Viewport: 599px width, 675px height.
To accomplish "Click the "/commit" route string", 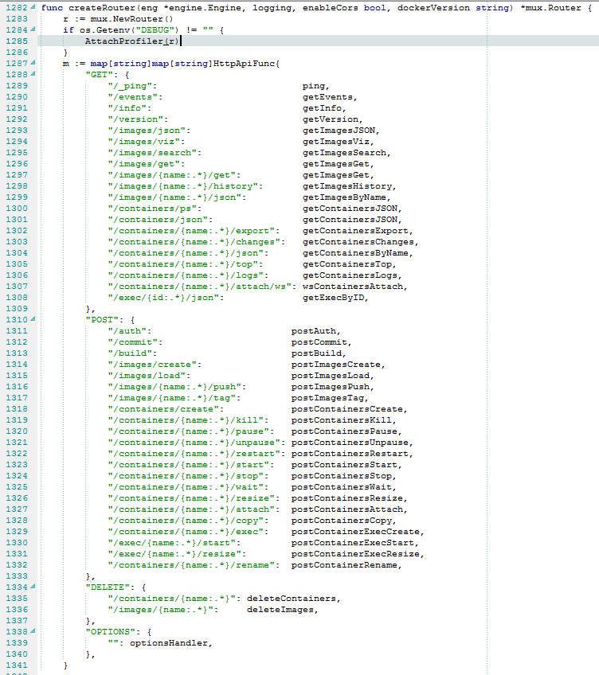I will [x=132, y=342].
